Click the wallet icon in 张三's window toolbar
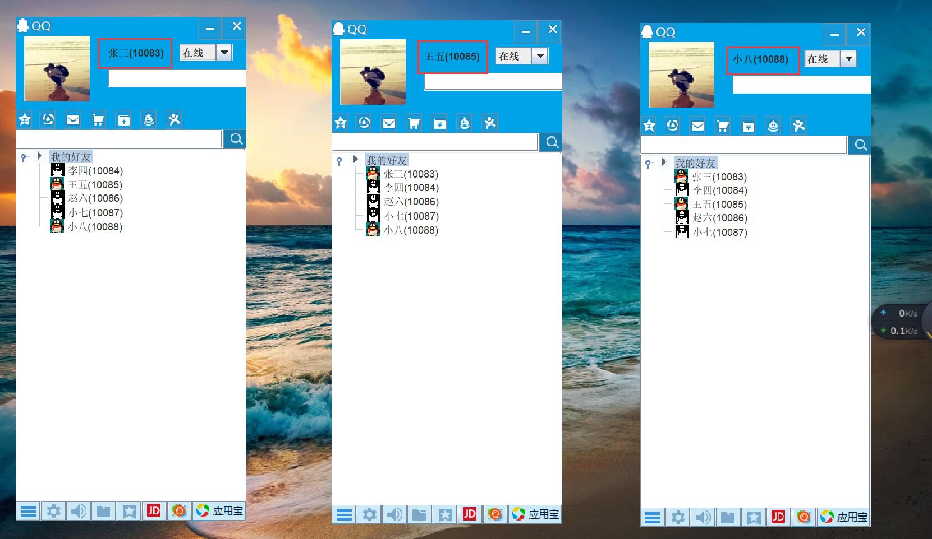The image size is (932, 539). [123, 120]
